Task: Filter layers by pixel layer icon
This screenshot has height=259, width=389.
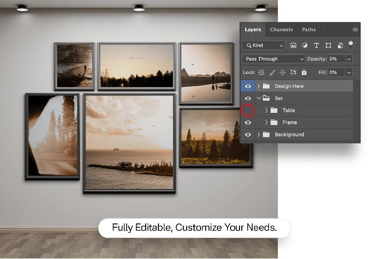Action: [293, 46]
